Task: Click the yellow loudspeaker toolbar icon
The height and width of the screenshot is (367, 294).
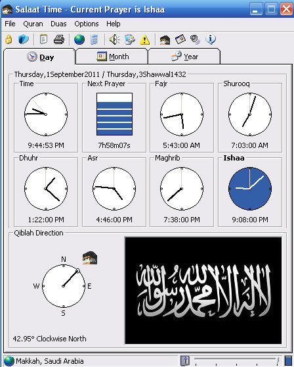Action: pyautogui.click(x=114, y=39)
